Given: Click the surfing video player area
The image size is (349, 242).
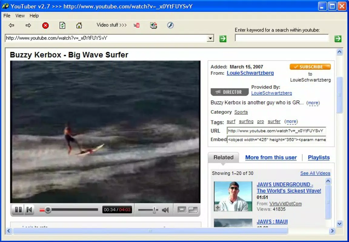Looking at the screenshot, I should (105, 132).
